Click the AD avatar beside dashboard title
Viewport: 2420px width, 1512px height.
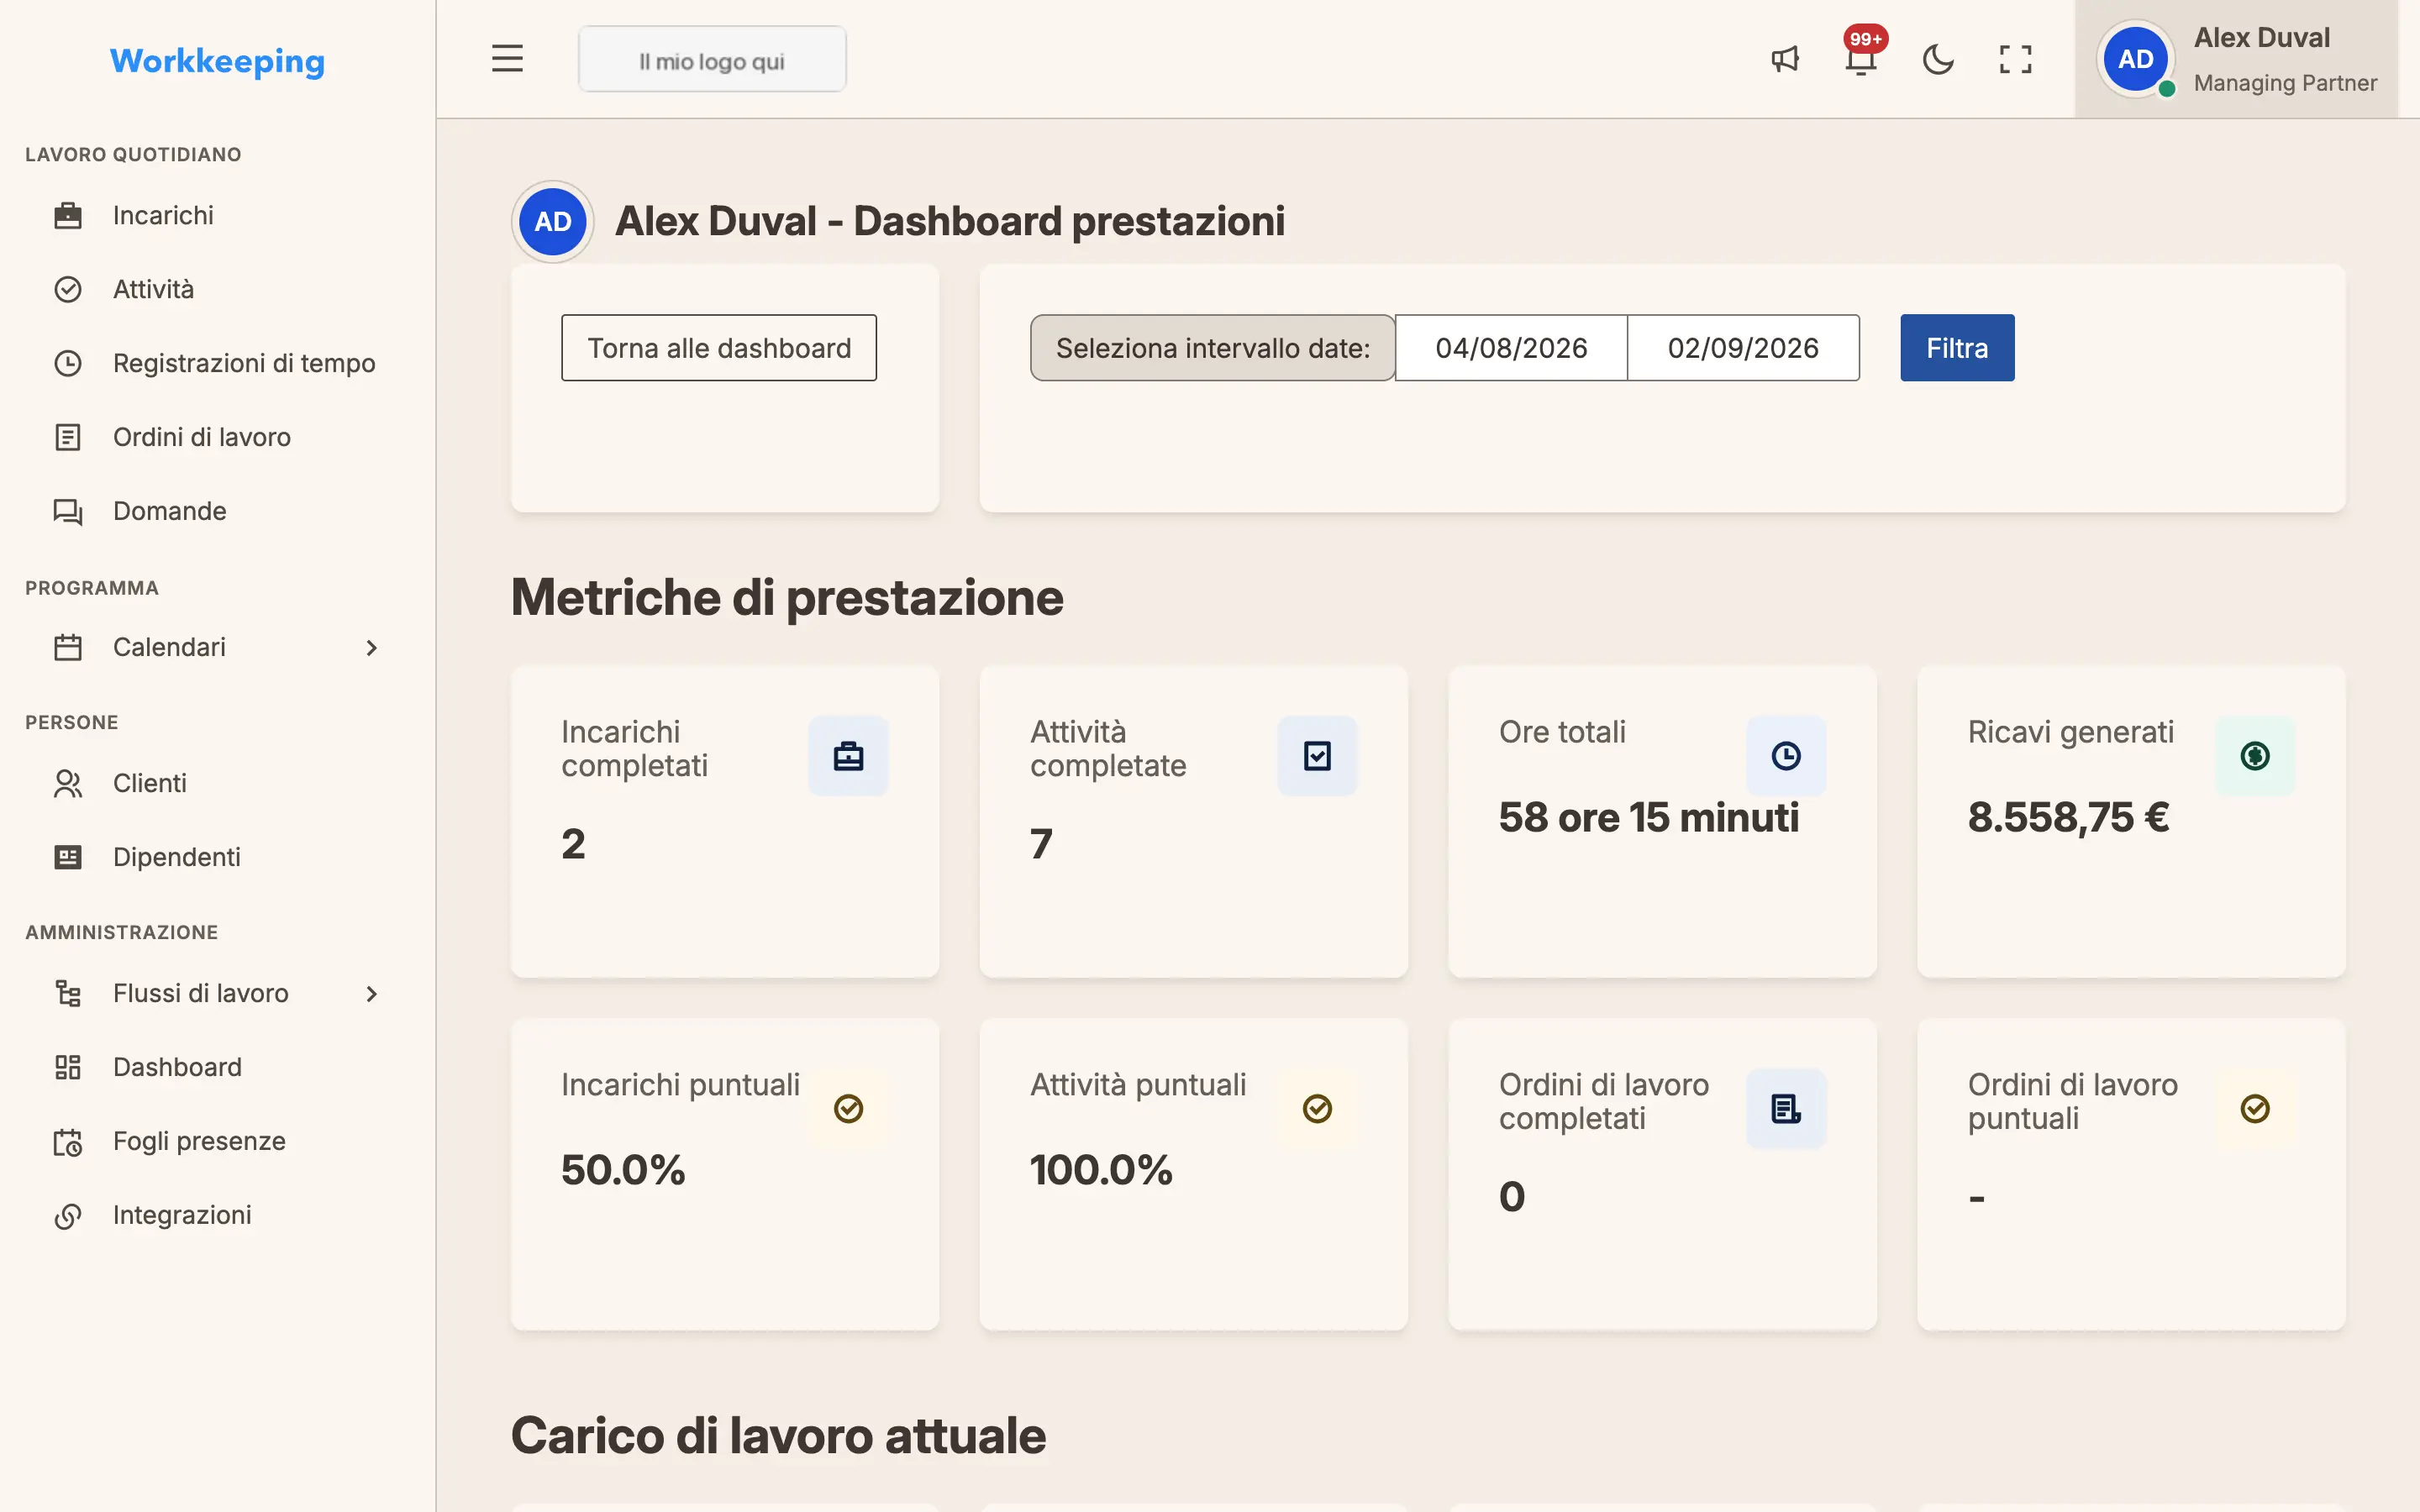coord(553,221)
